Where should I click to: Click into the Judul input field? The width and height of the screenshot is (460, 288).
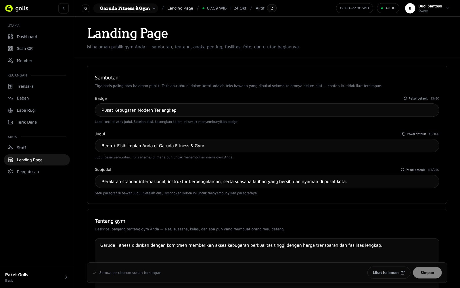(267, 146)
